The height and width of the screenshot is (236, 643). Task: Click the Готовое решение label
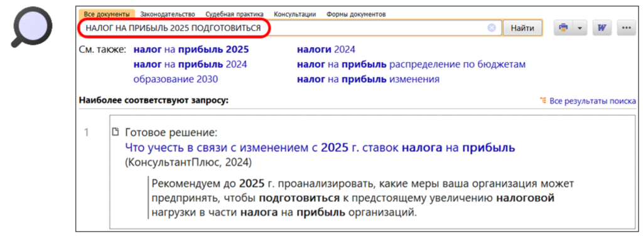coord(171,133)
